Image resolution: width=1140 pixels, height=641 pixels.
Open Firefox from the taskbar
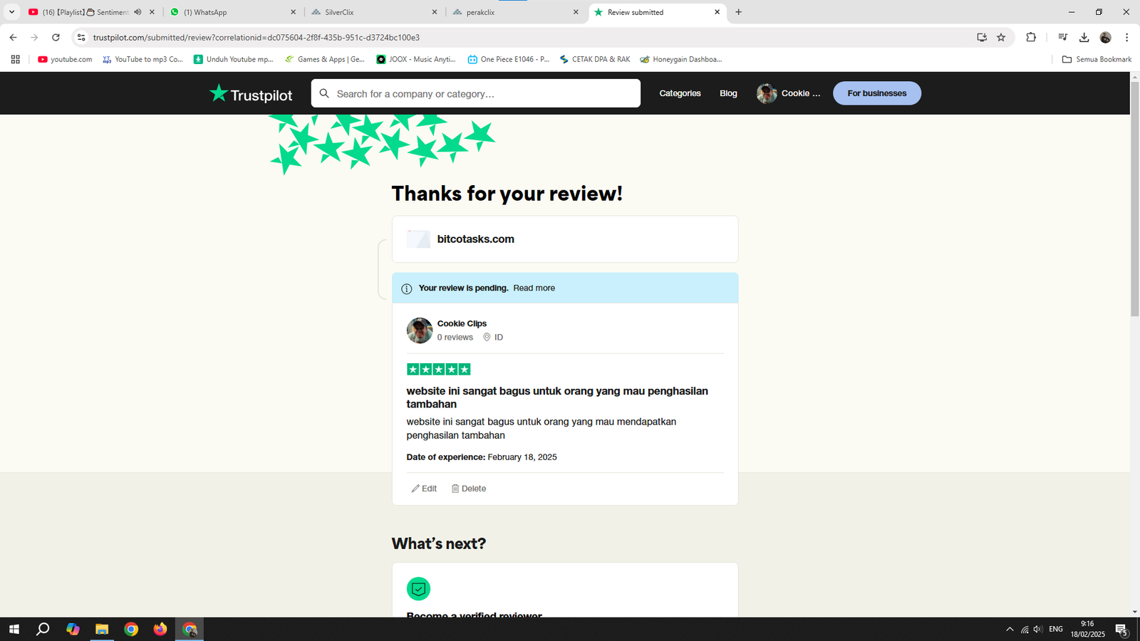click(160, 629)
